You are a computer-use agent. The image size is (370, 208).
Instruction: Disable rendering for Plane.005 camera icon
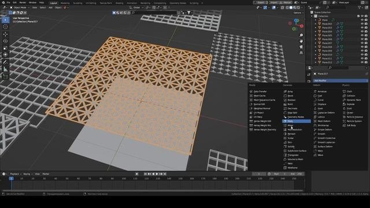[366, 35]
